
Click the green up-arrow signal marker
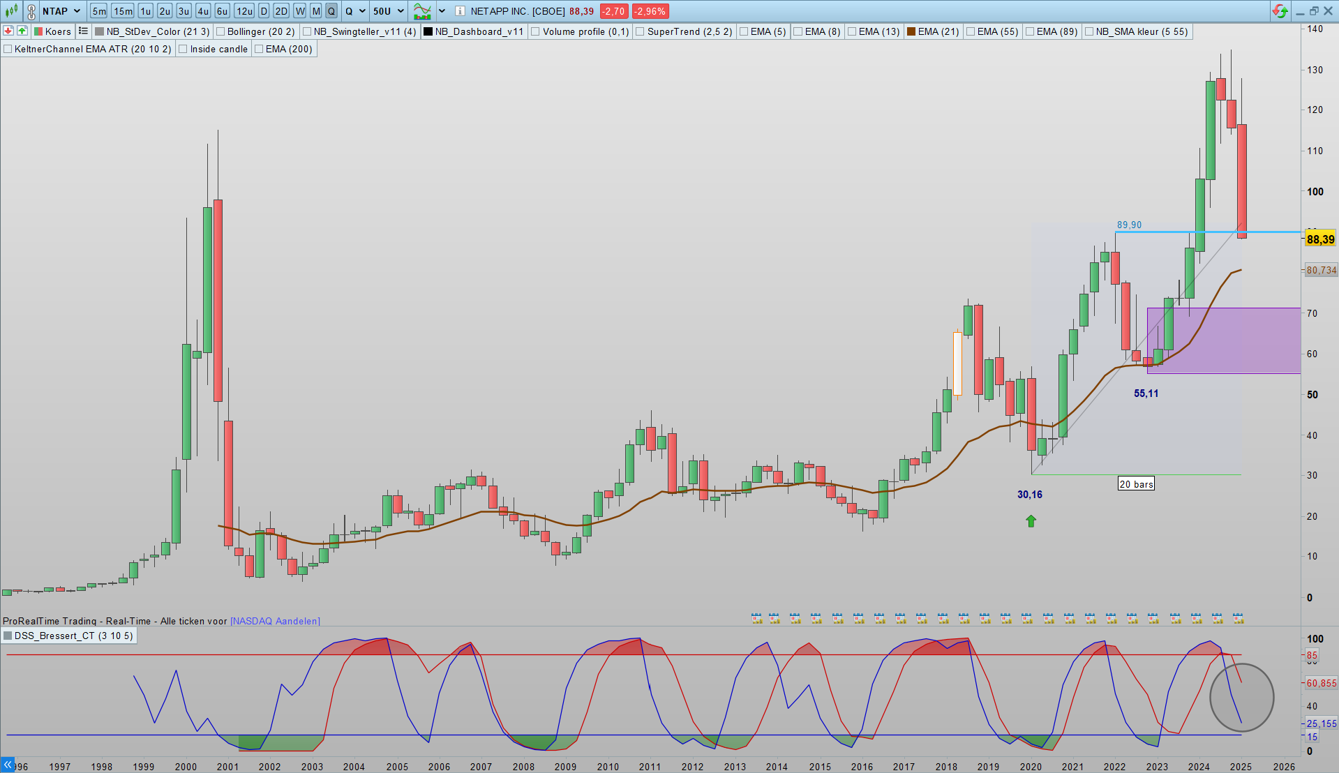[x=1031, y=520]
